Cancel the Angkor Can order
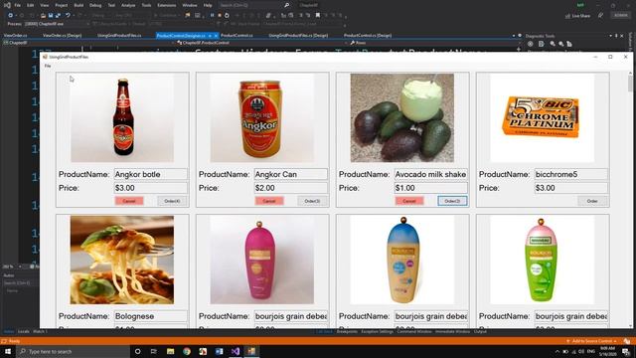Viewport: 636px width, 358px height. (269, 201)
